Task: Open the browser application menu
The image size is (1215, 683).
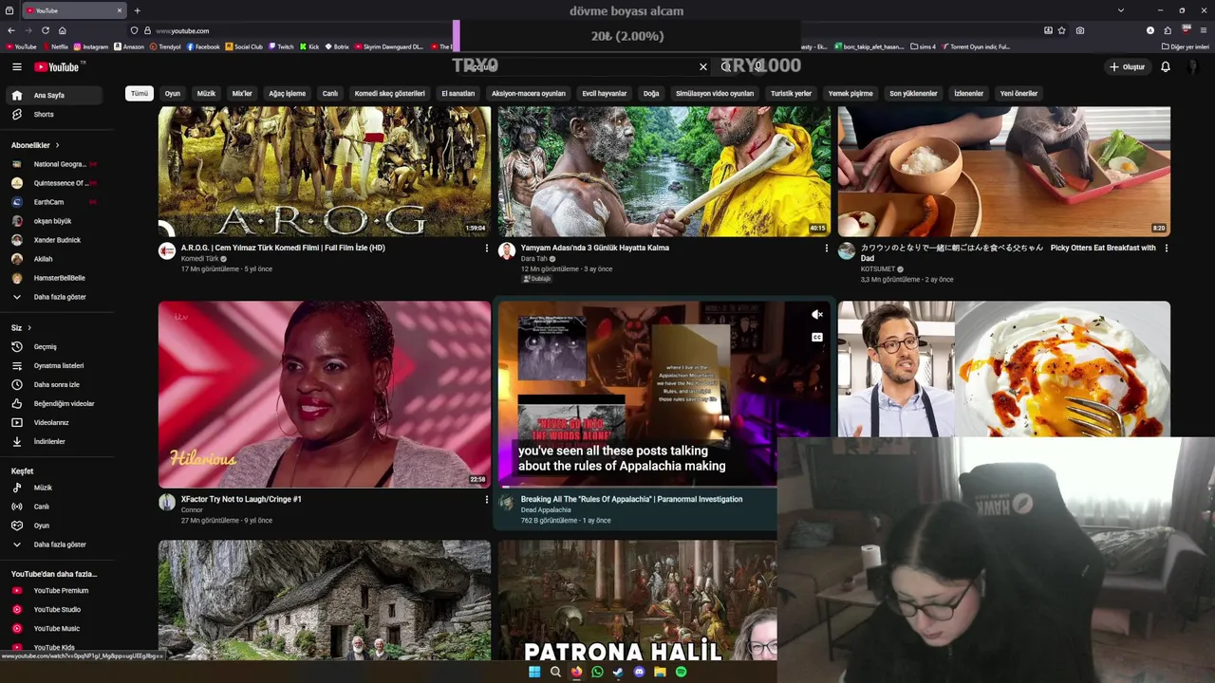Action: [x=1204, y=30]
